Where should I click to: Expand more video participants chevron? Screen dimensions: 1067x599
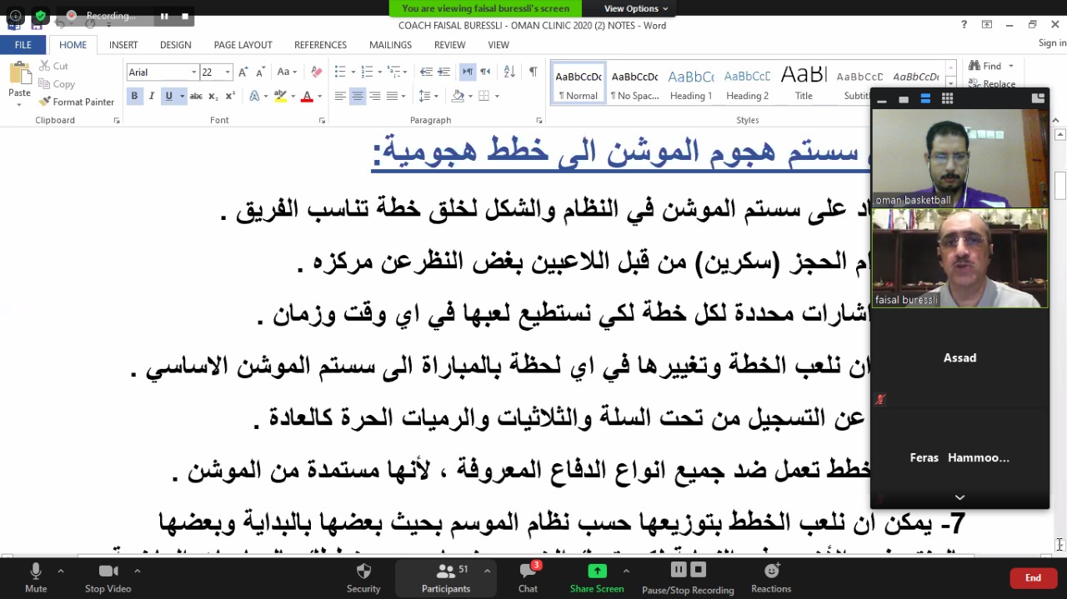pyautogui.click(x=959, y=497)
